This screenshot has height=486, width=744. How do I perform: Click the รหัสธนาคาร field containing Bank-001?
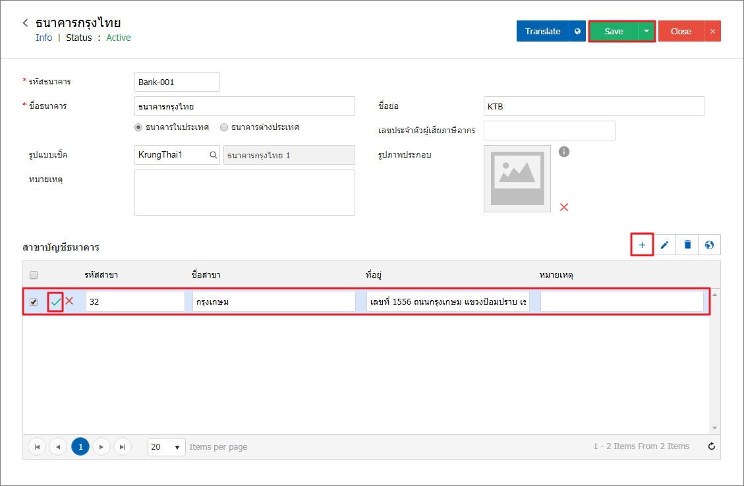(177, 82)
